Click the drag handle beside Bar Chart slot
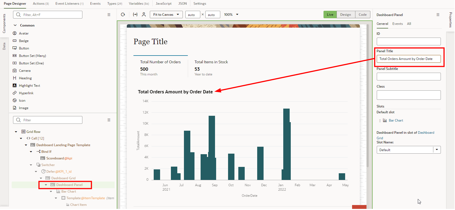The width and height of the screenshot is (455, 210). click(380, 120)
